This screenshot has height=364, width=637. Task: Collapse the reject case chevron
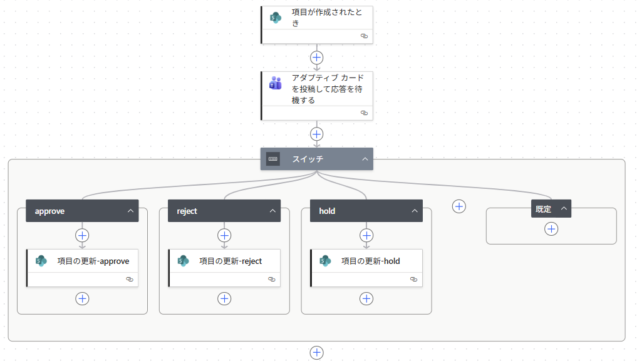272,211
